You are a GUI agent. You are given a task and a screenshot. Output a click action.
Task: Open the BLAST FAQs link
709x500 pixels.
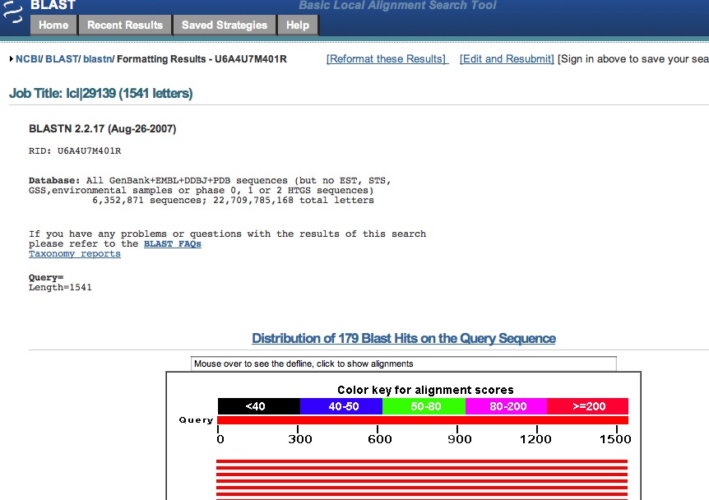[x=173, y=244]
